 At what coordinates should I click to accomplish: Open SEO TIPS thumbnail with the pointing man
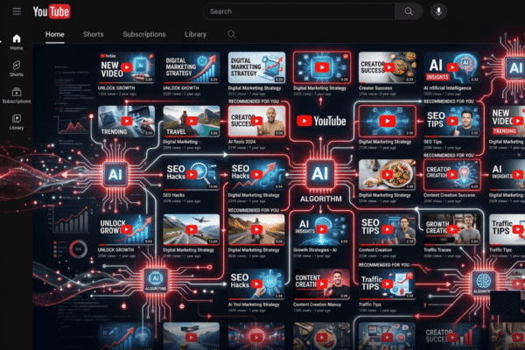tap(452, 122)
